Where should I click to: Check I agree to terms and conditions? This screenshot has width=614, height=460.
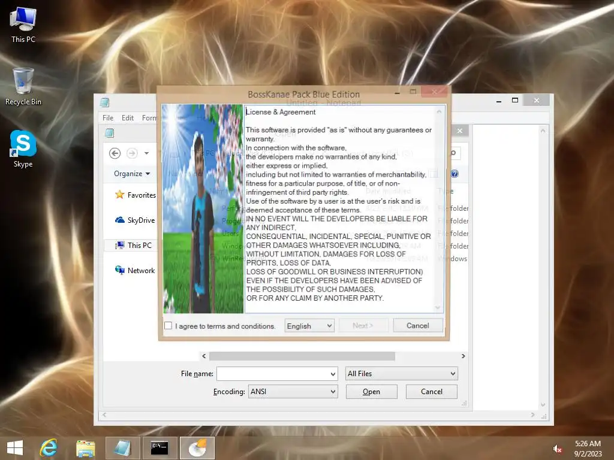click(x=168, y=325)
